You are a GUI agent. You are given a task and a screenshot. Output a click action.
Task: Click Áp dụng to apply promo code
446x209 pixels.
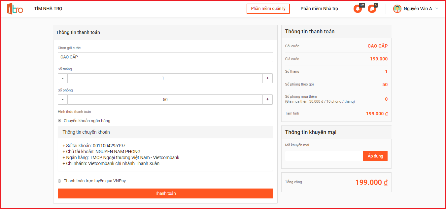click(375, 156)
